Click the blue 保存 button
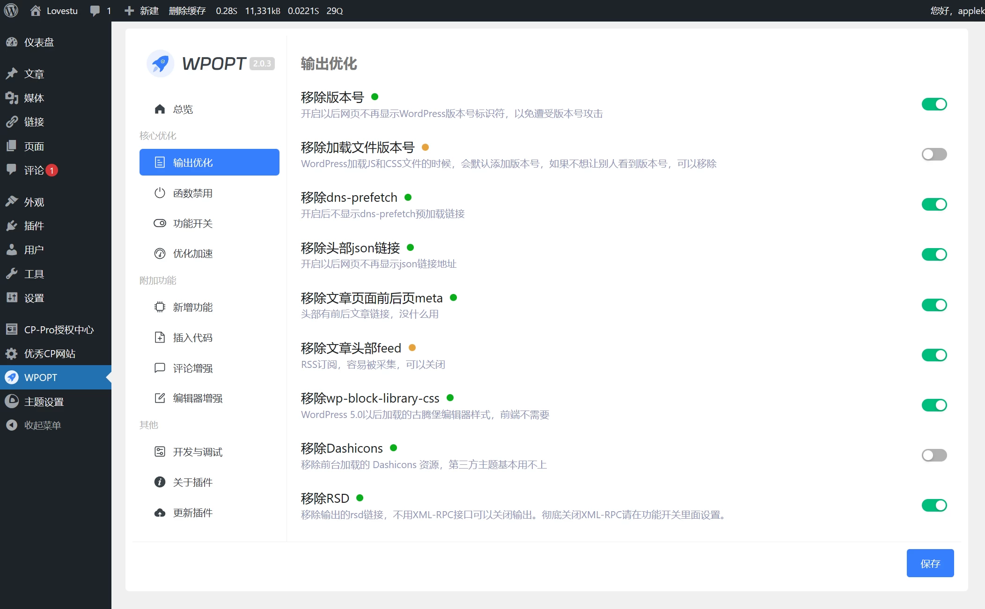This screenshot has height=609, width=985. [930, 563]
